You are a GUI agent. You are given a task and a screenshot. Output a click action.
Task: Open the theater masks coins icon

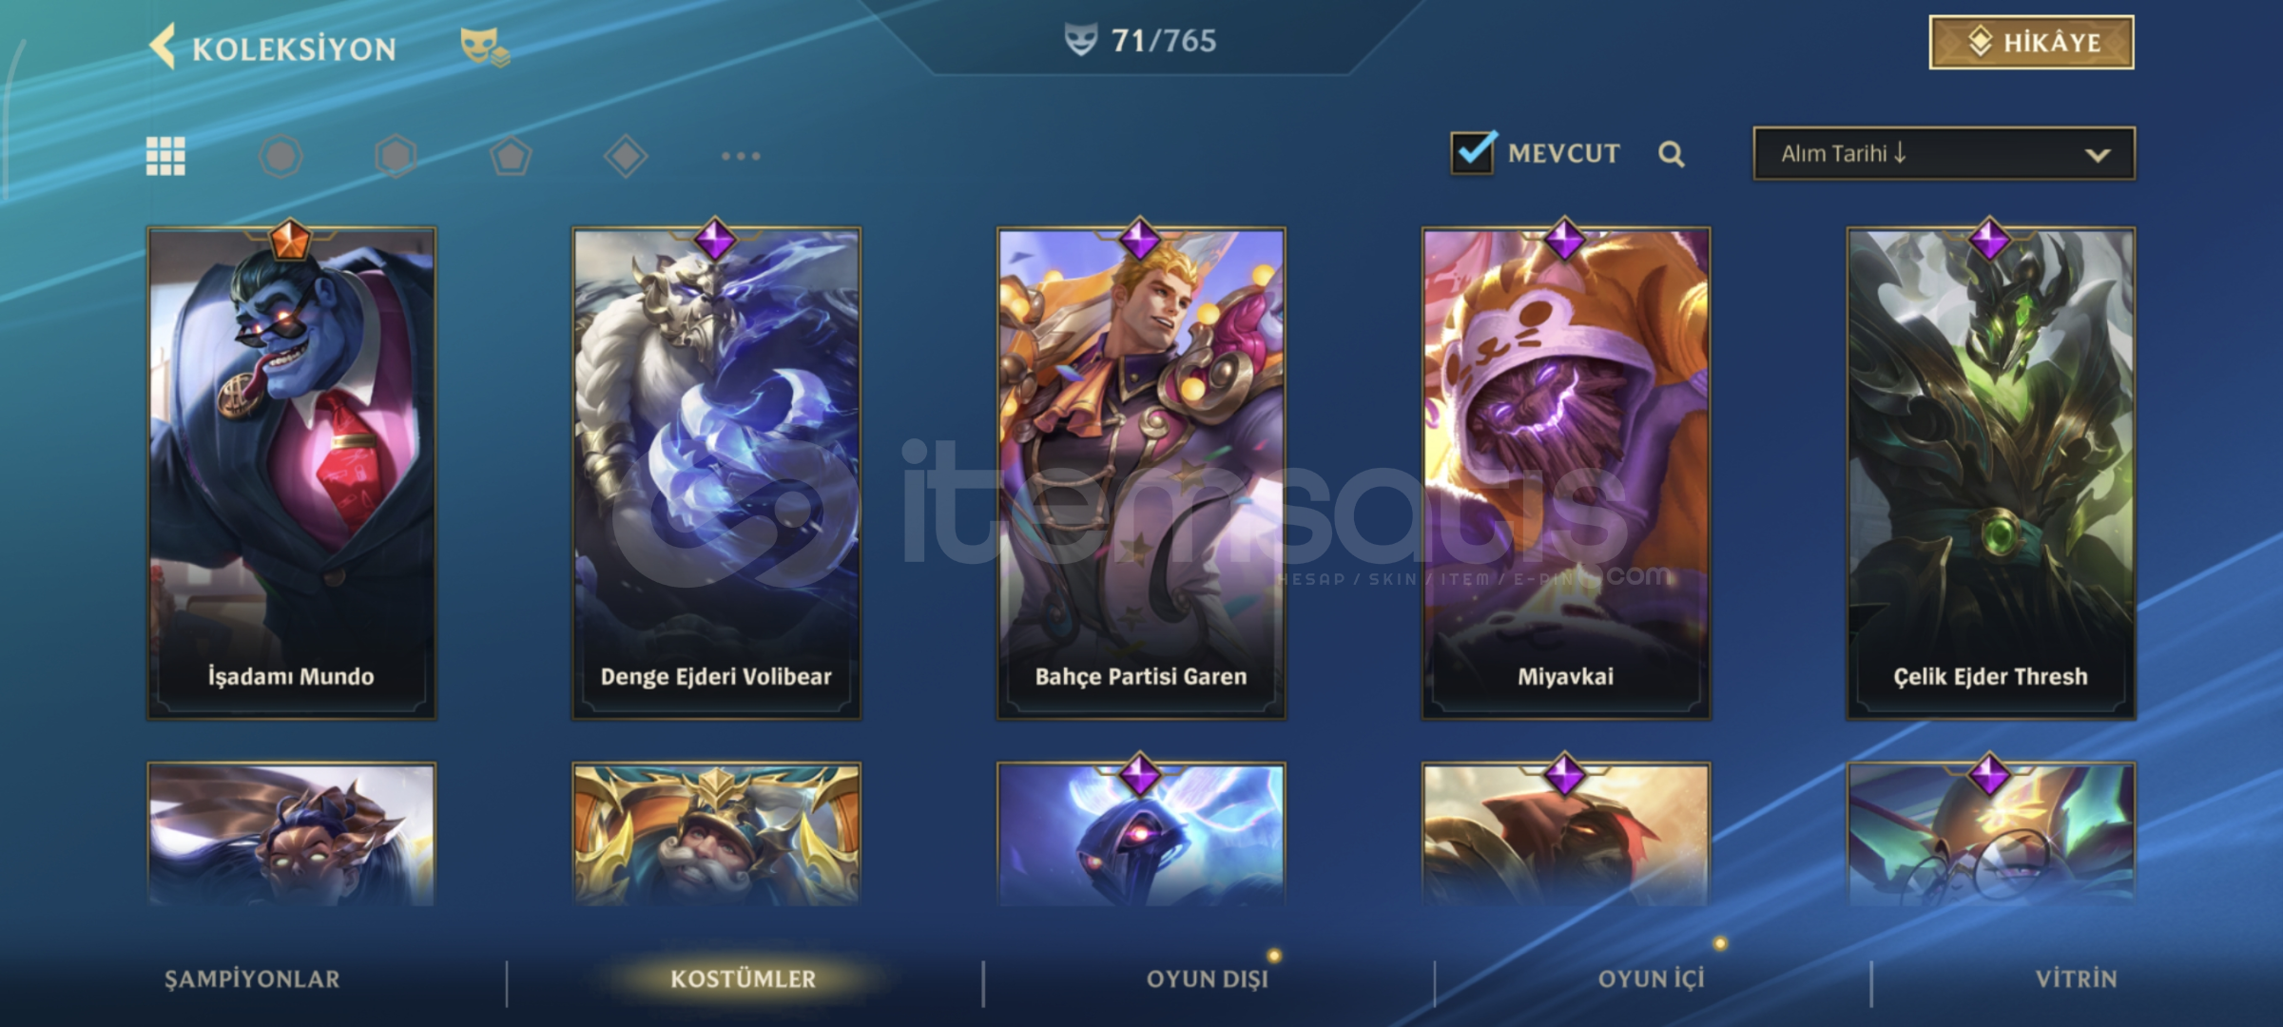point(485,47)
